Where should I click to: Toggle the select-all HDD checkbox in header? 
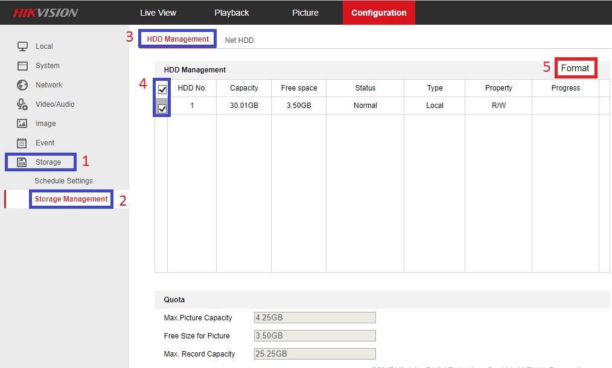coord(162,90)
